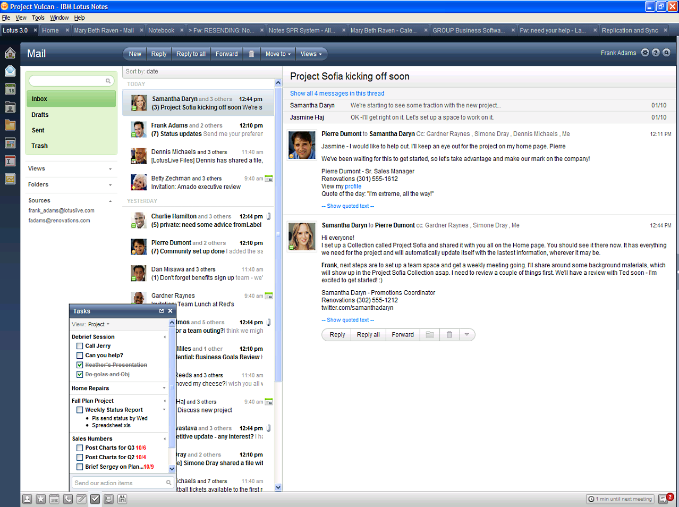Open the phone icon in bottom bar
Screen dimensions: 679x507
(x=68, y=499)
